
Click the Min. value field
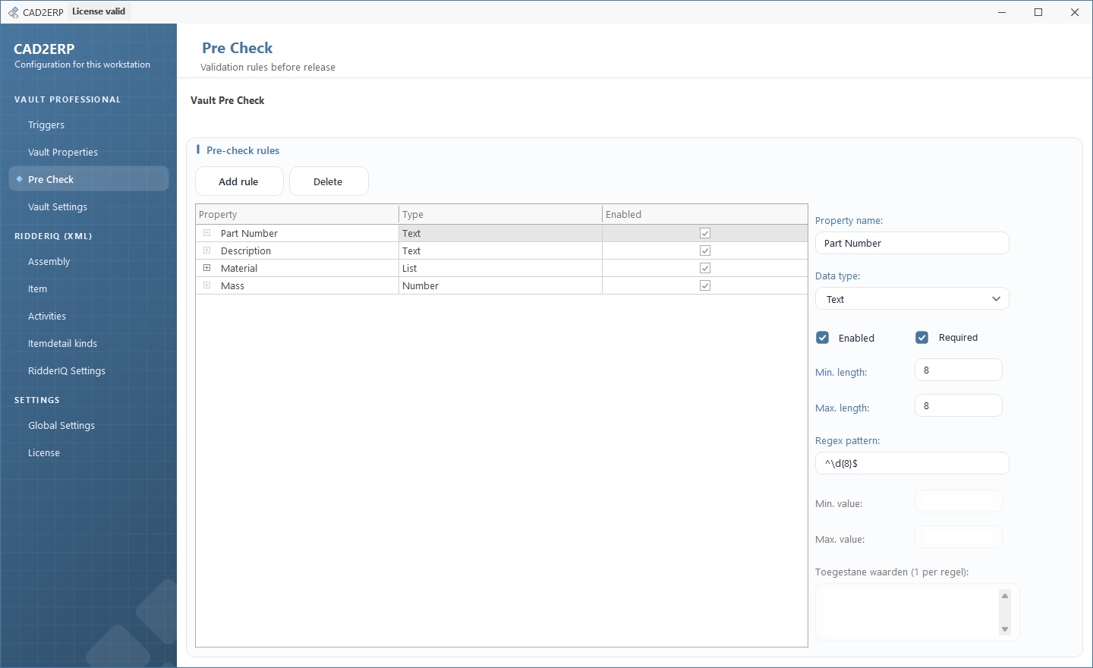(x=959, y=502)
